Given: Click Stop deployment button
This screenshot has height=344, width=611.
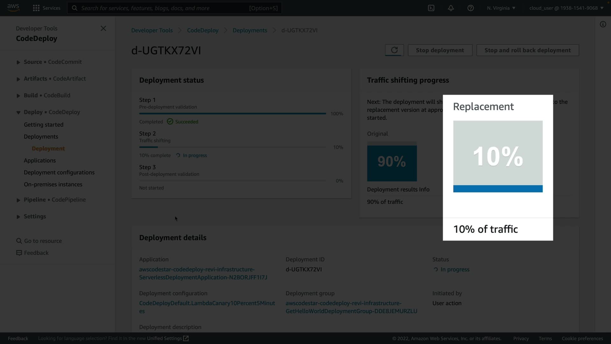Looking at the screenshot, I should (x=440, y=50).
